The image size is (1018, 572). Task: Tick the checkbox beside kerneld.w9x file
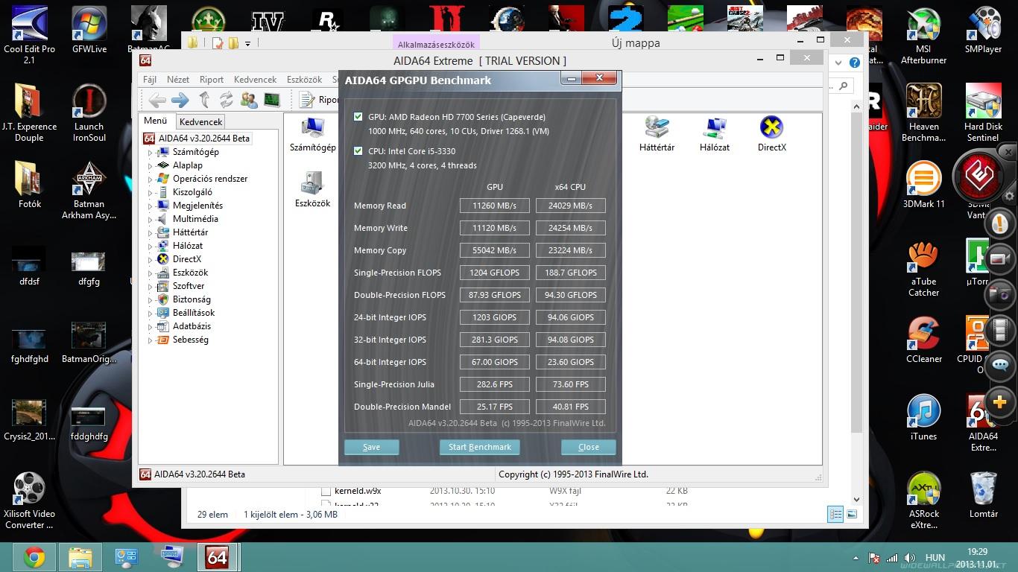coord(326,492)
